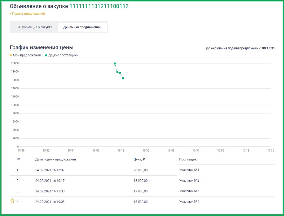The width and height of the screenshot is (284, 216).
Task: Switch to the Динамика предложений tab
Action: 82,27
